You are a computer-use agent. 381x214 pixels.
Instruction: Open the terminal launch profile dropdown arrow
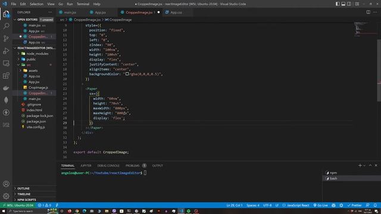(x=364, y=165)
